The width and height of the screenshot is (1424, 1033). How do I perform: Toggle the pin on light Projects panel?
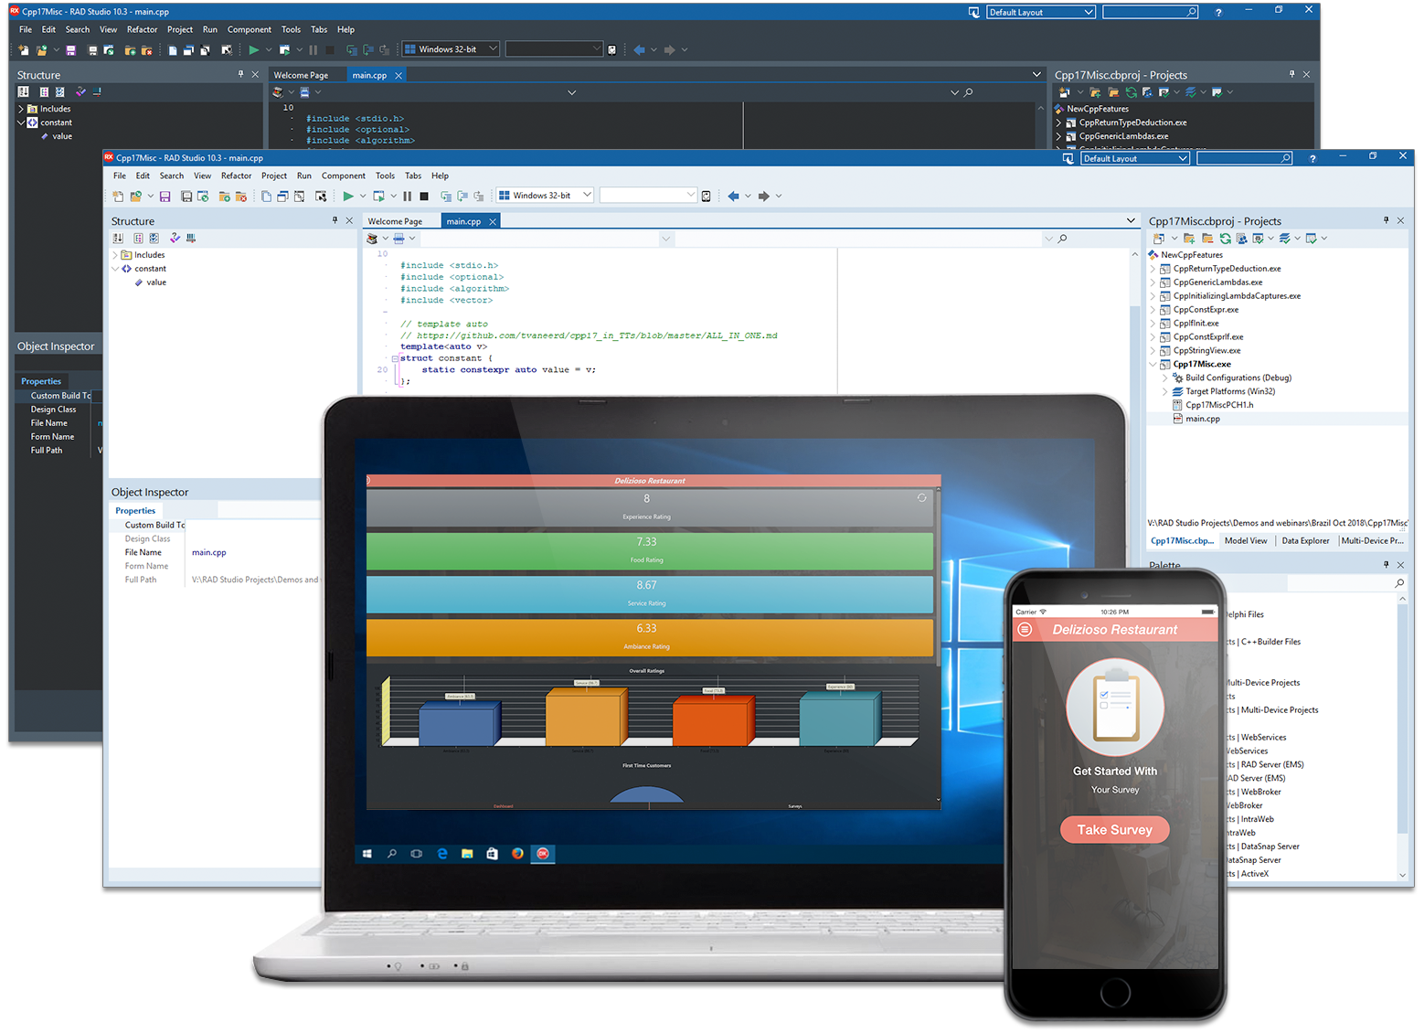pyautogui.click(x=1386, y=220)
